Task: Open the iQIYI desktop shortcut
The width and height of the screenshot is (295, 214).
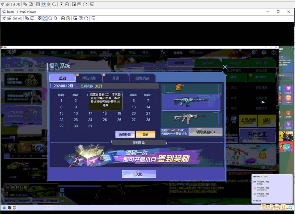Action: point(287,148)
